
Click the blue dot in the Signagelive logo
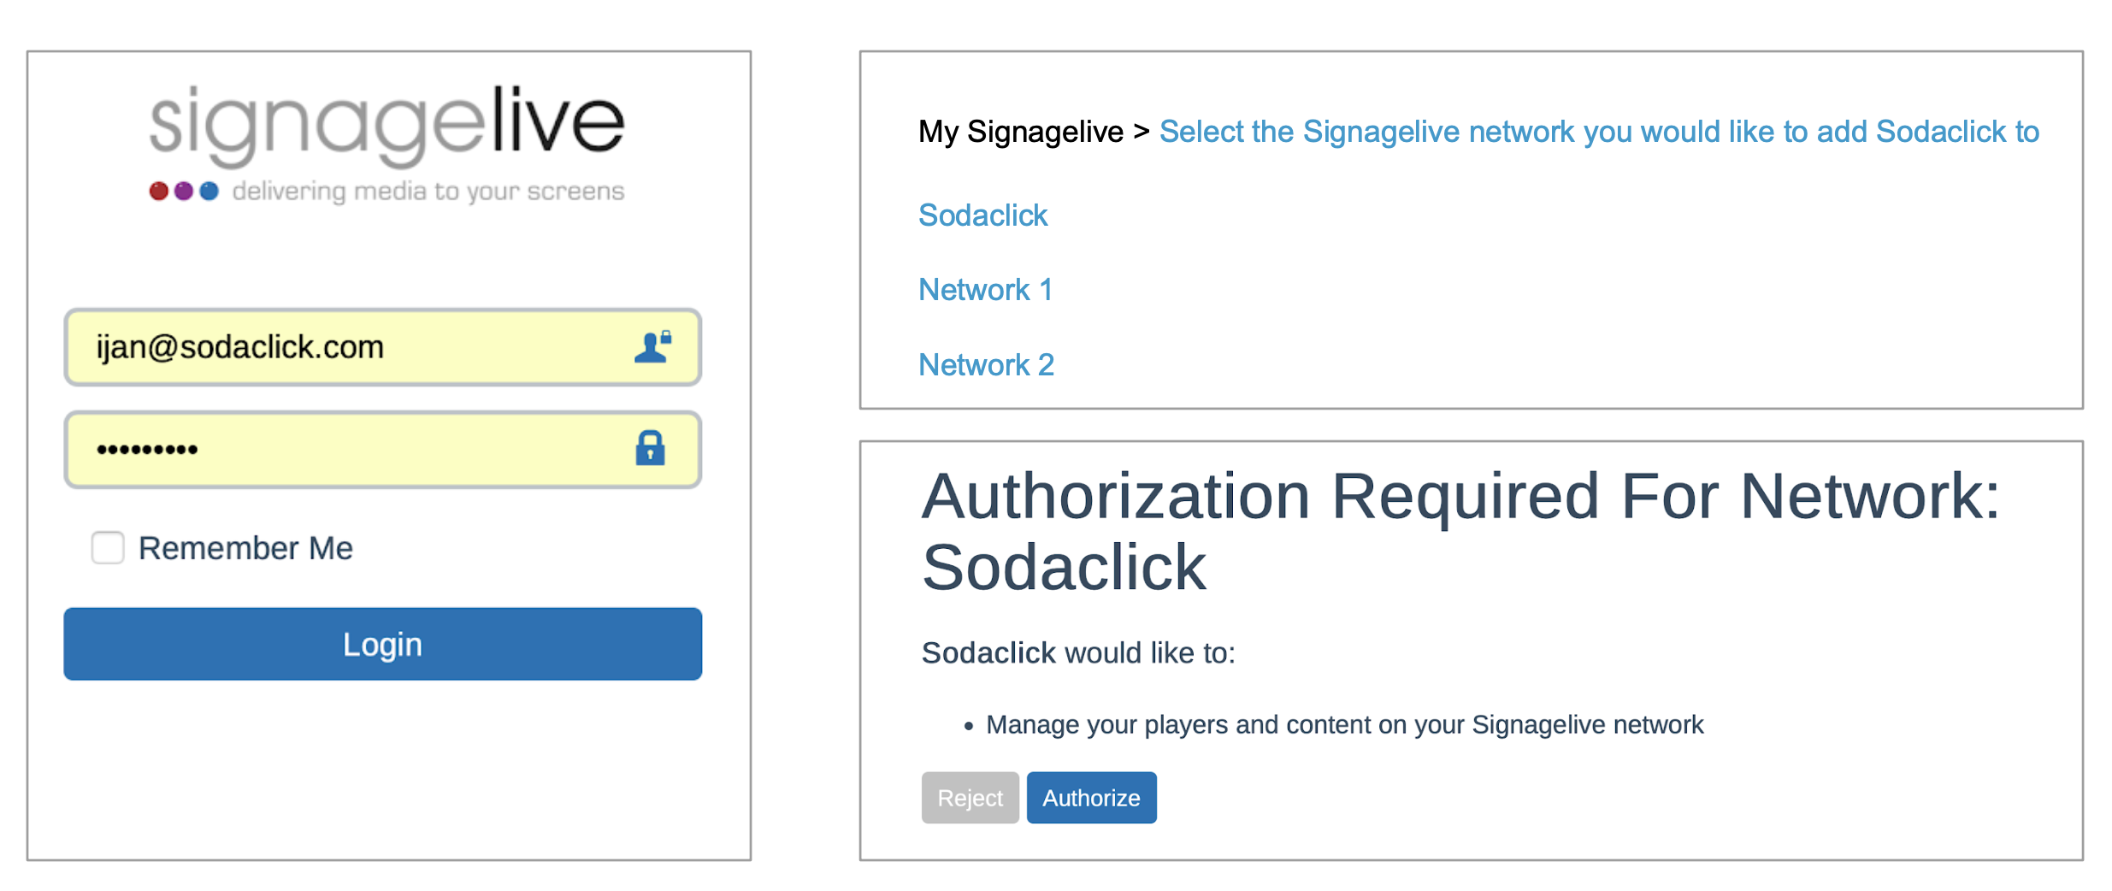[x=209, y=191]
